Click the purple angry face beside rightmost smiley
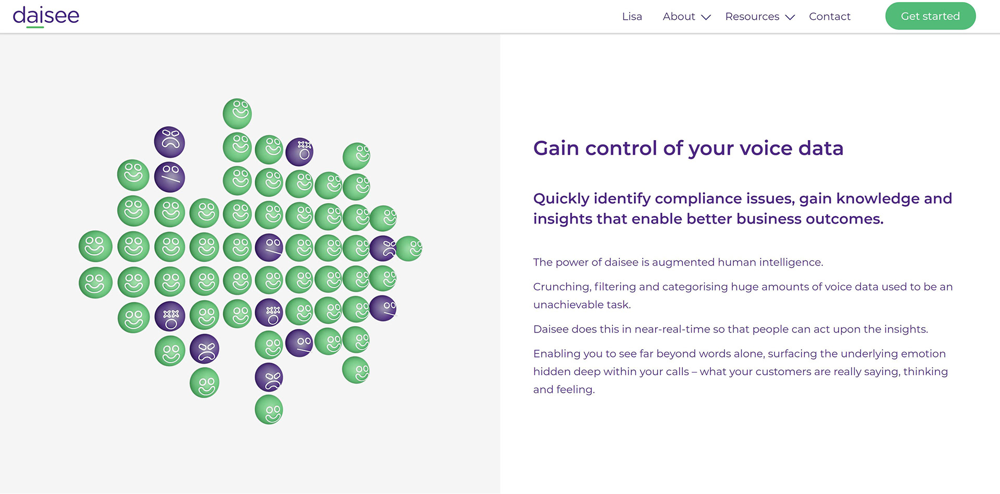The height and width of the screenshot is (494, 1000). pos(383,249)
